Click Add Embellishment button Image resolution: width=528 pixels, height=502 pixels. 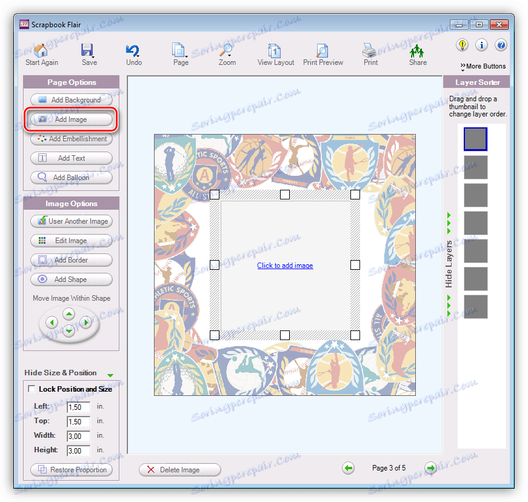pyautogui.click(x=72, y=139)
